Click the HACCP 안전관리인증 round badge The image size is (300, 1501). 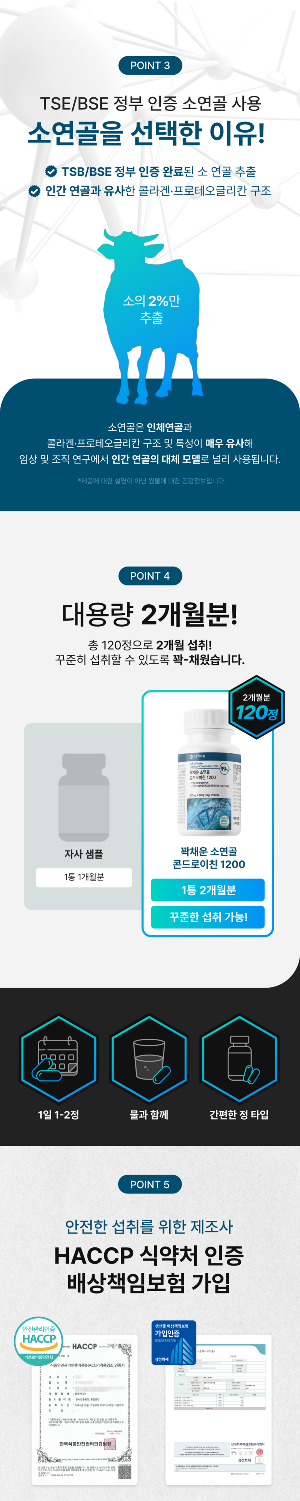(x=38, y=1341)
